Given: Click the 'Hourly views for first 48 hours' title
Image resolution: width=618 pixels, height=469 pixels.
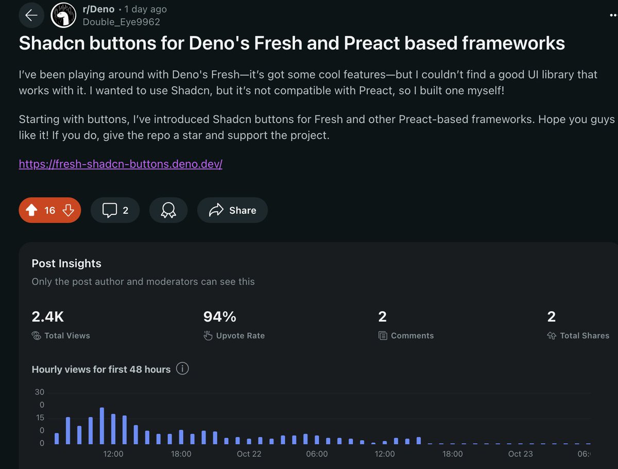Looking at the screenshot, I should click(x=101, y=369).
